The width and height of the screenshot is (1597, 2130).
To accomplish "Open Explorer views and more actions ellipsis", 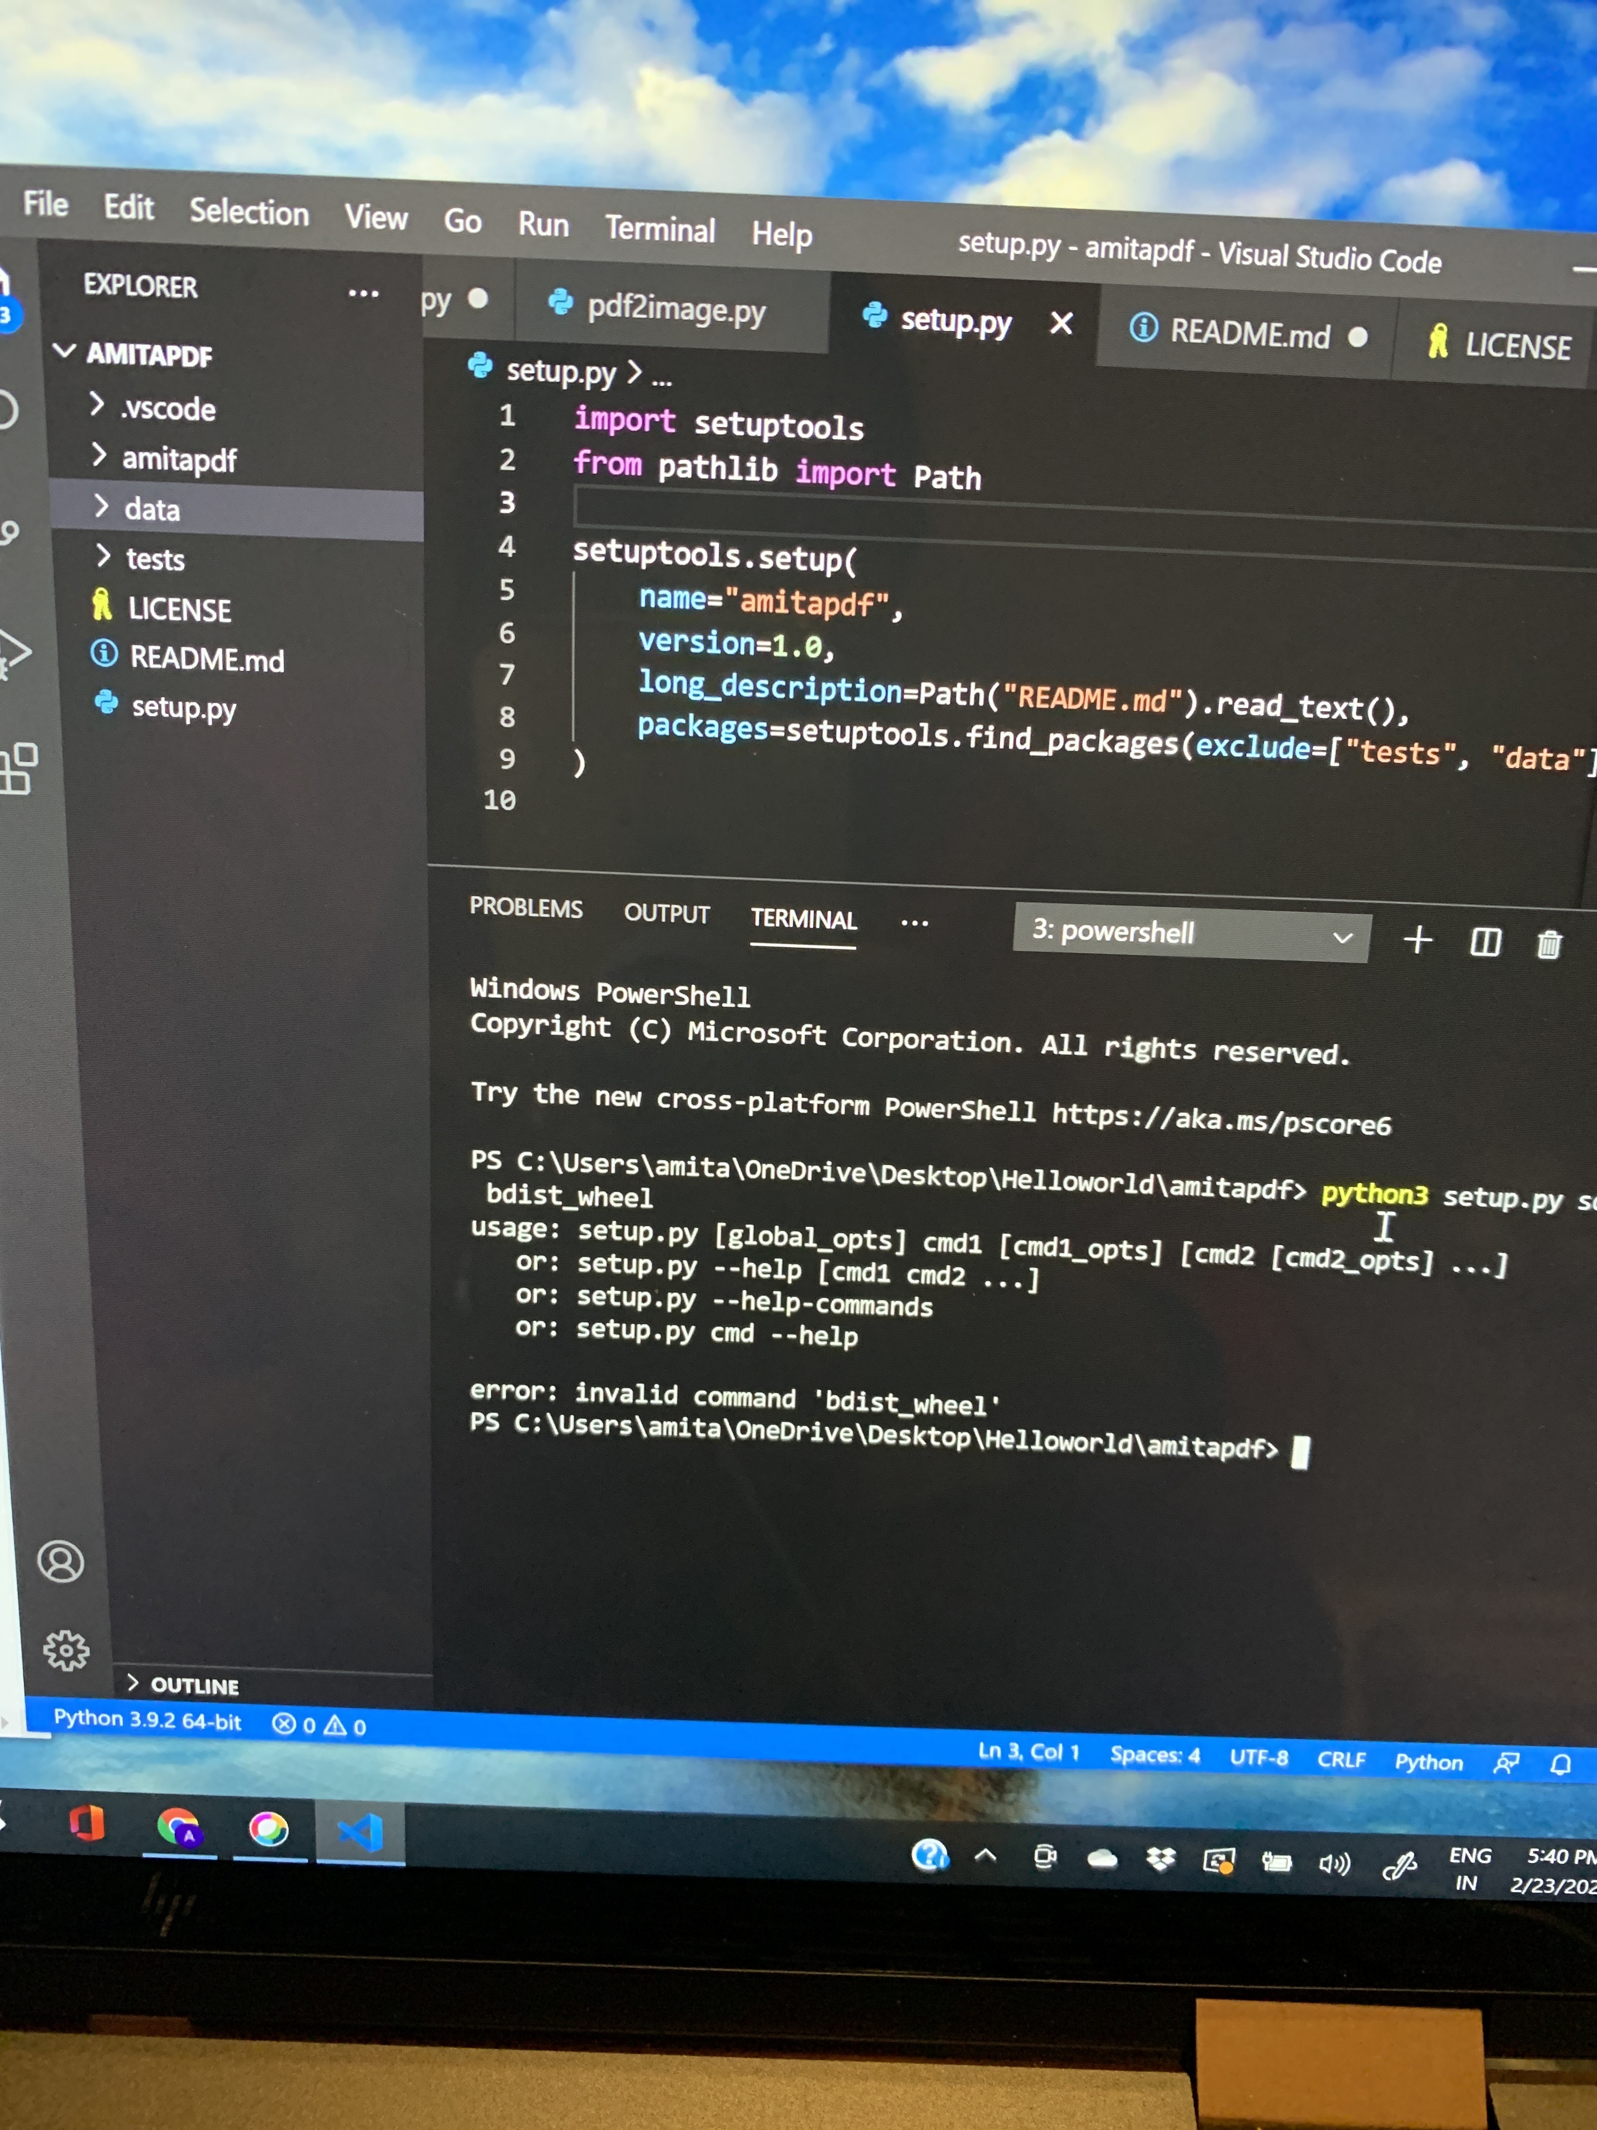I will click(x=363, y=294).
